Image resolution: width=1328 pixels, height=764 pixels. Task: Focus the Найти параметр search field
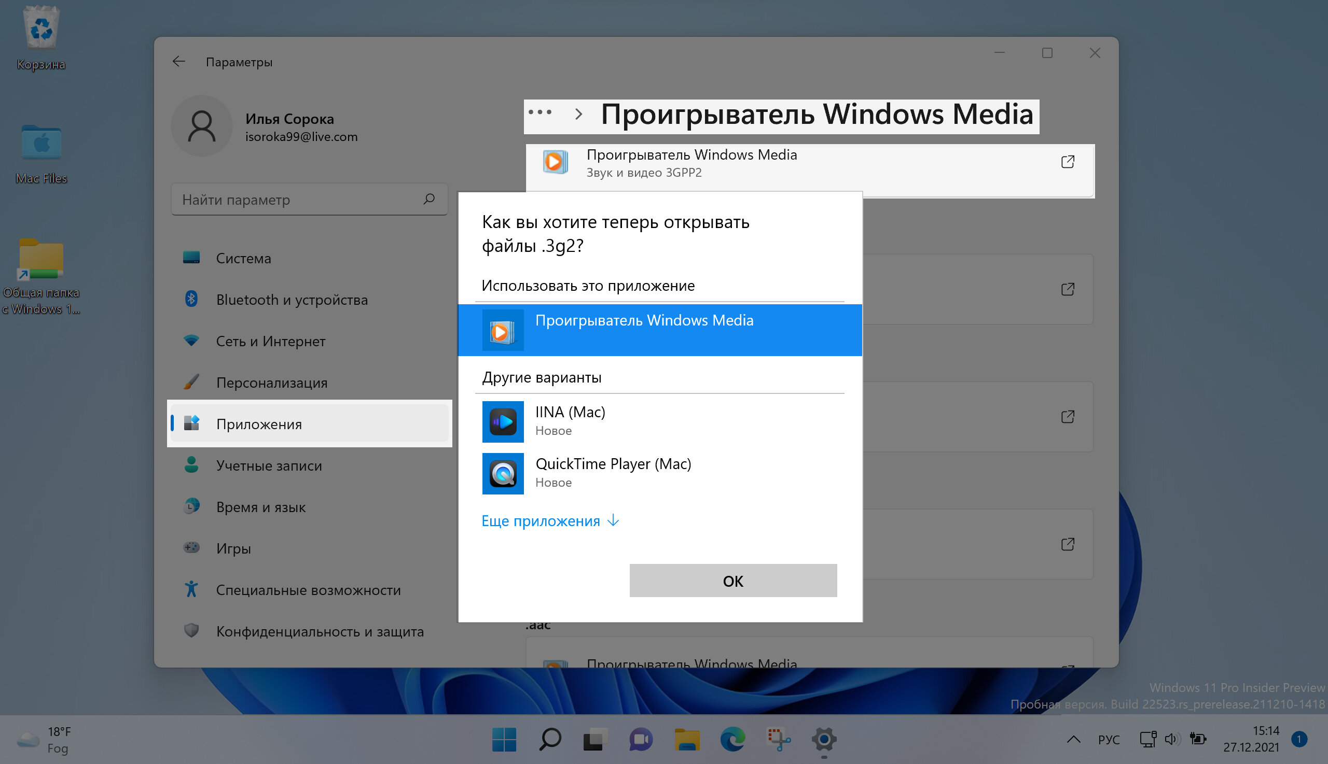click(x=310, y=200)
